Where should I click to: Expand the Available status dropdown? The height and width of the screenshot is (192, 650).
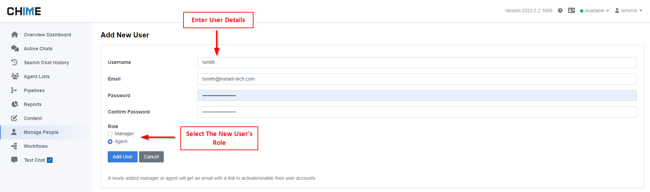[595, 11]
